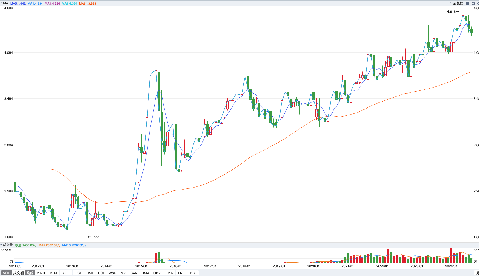The width and height of the screenshot is (479, 276).
Task: Click the OBV indicator button
Action: pos(157,273)
